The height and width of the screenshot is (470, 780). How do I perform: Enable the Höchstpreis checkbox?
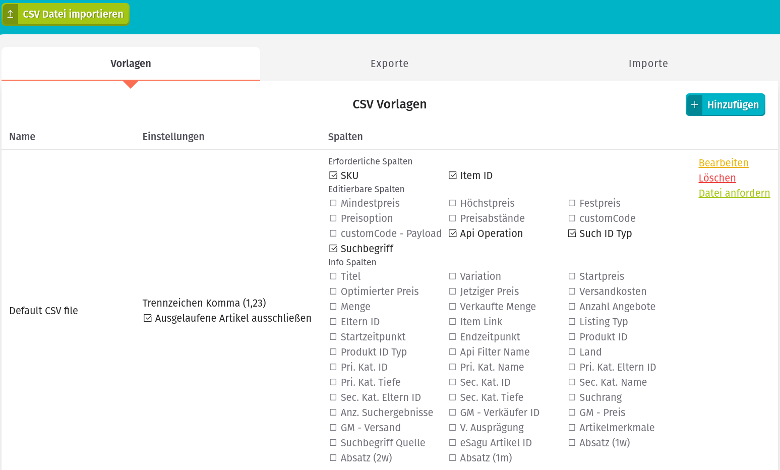pos(453,203)
